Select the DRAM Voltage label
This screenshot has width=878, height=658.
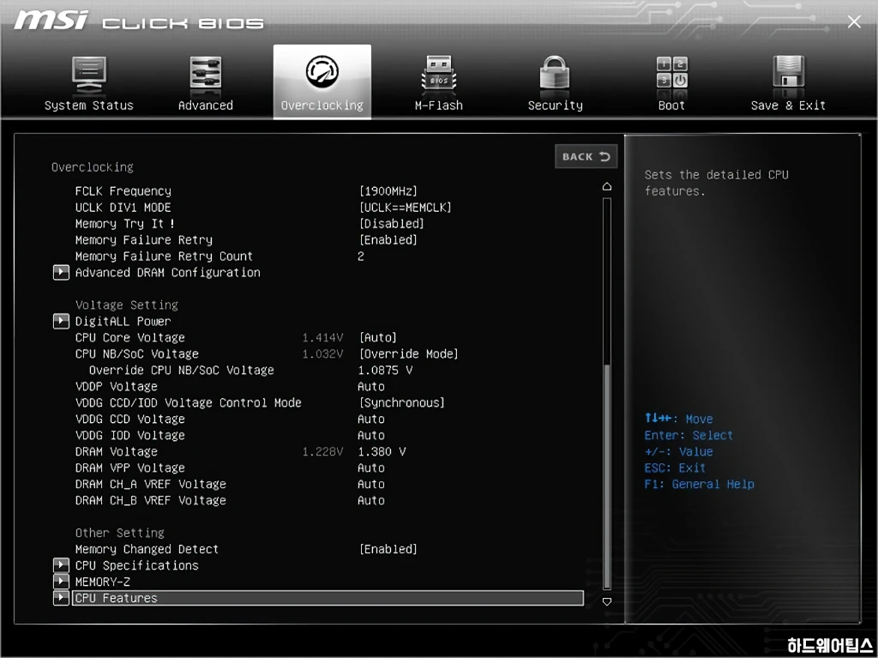117,451
